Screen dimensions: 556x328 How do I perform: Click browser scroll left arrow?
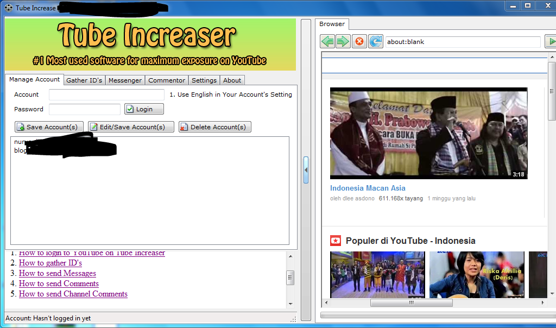[326, 303]
